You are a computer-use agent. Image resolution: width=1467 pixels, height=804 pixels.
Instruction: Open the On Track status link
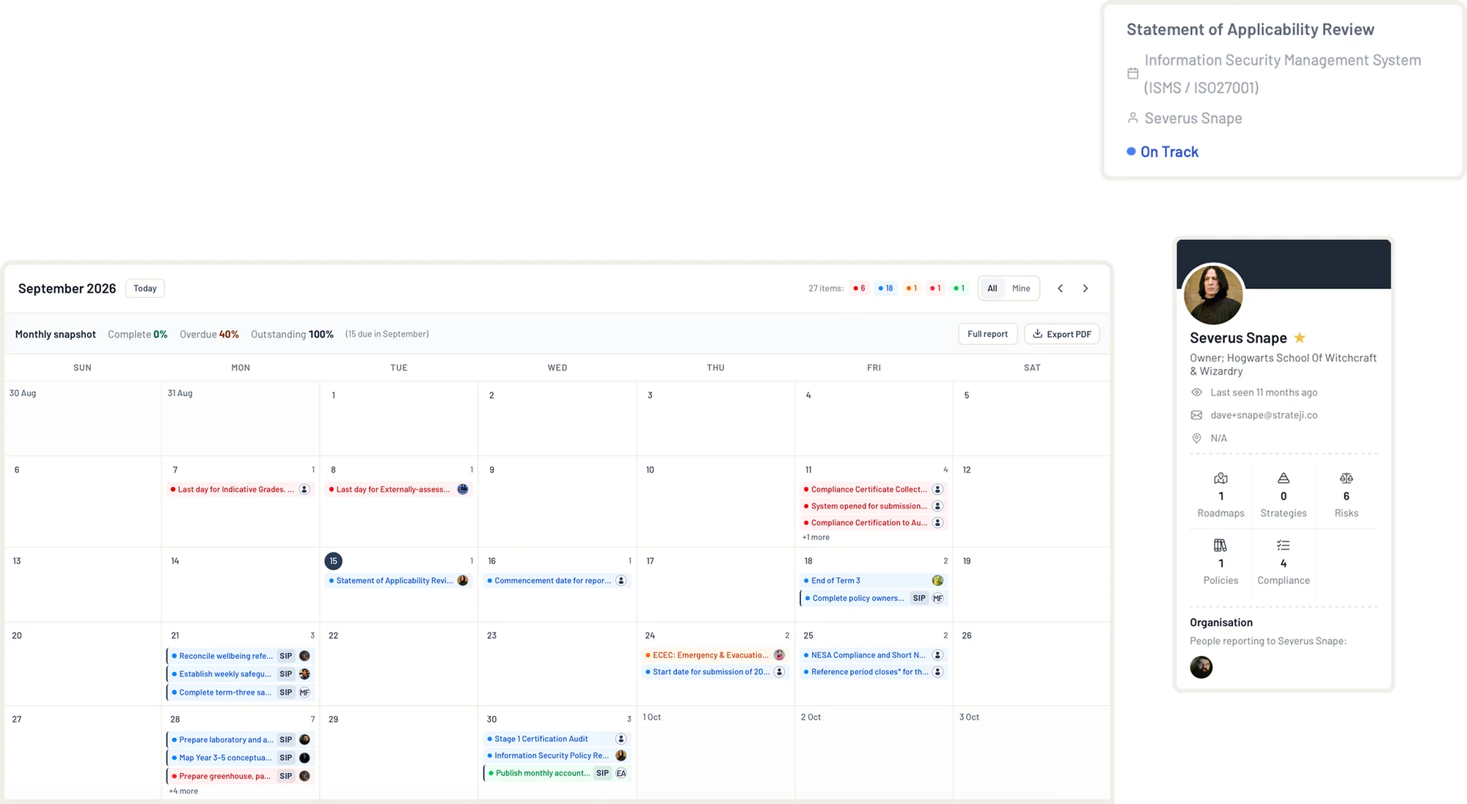click(x=1163, y=152)
